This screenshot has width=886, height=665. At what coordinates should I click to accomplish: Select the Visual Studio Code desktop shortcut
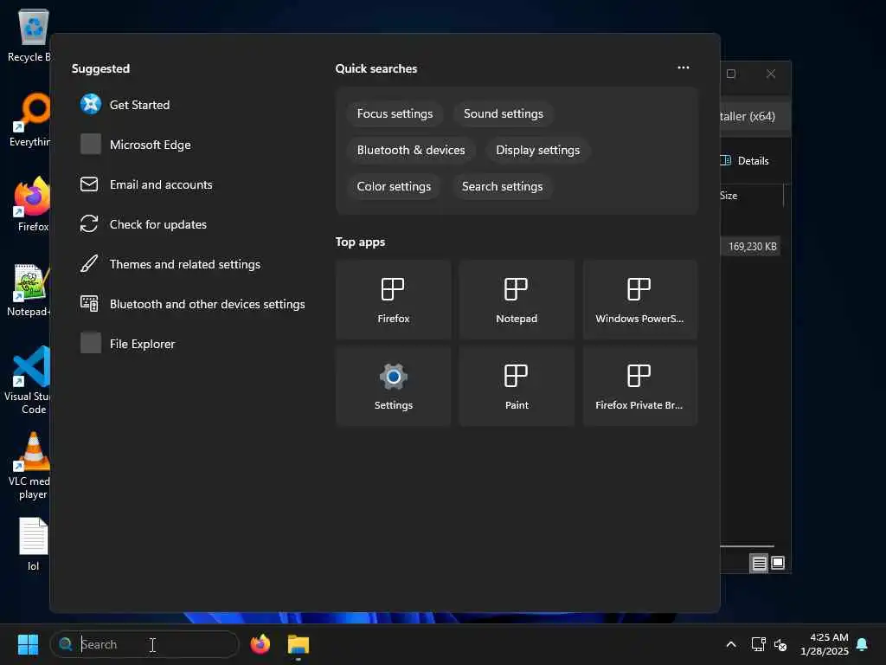pyautogui.click(x=27, y=380)
